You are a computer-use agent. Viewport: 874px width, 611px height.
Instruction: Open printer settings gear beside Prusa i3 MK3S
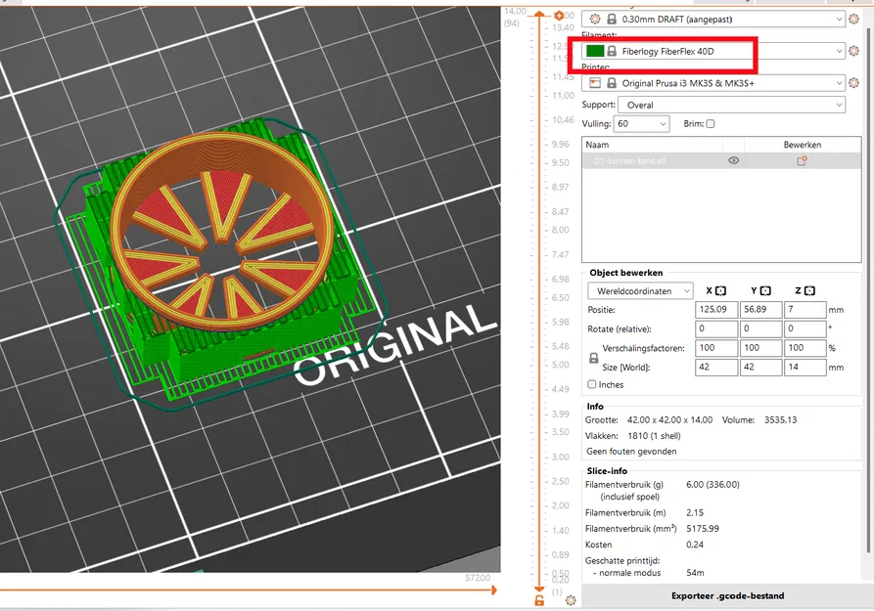point(853,83)
